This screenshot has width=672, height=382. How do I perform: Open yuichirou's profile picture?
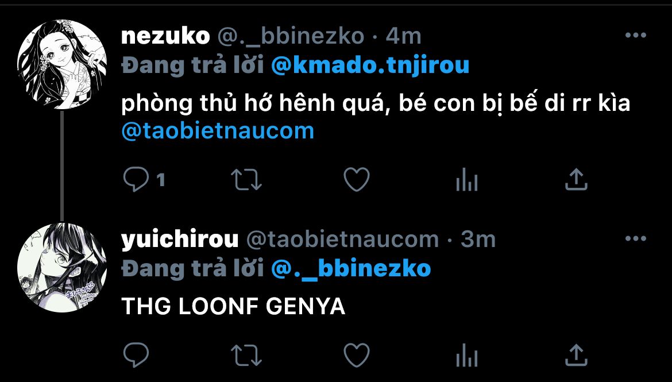coord(63,268)
